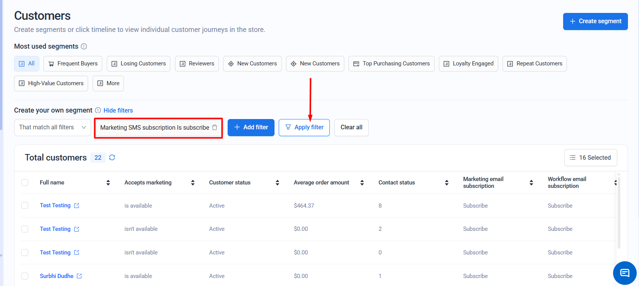639x286 pixels.
Task: Sort by Average order amount column
Action: tap(362, 183)
